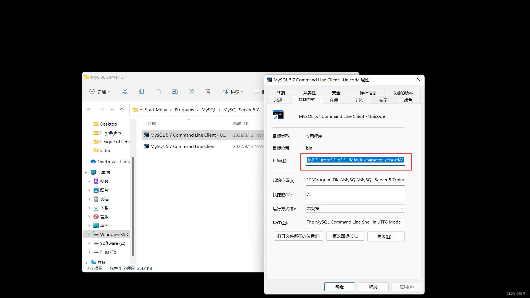Click the navigation pane vertical scrollbar
530x298 pixels.
click(x=133, y=207)
